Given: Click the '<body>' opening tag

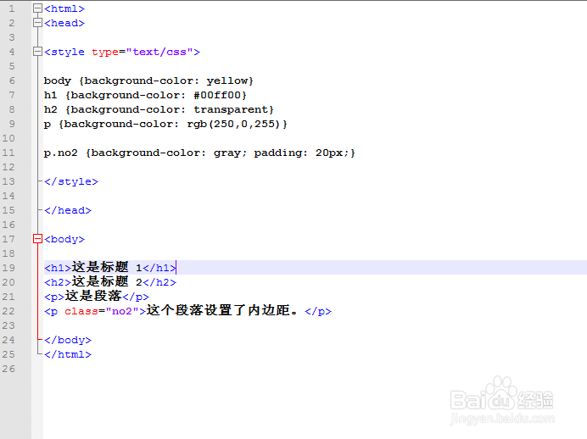Looking at the screenshot, I should point(64,239).
